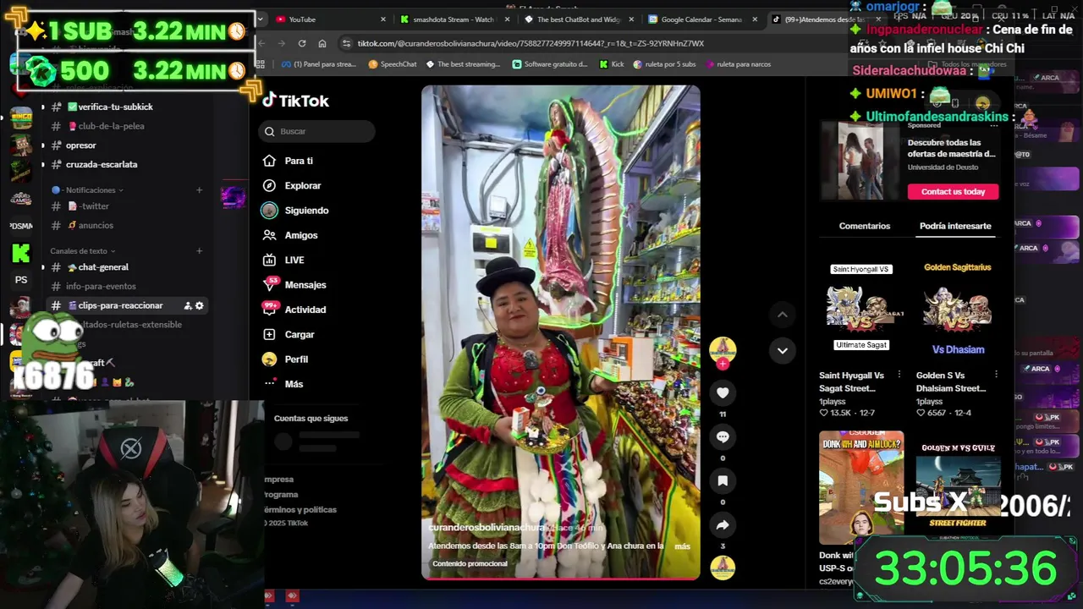Image resolution: width=1083 pixels, height=609 pixels.
Task: Collapse the Canales de texto category
Action: (x=82, y=250)
